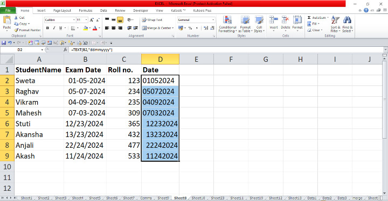Expand the Name Box dropdown

(42, 49)
